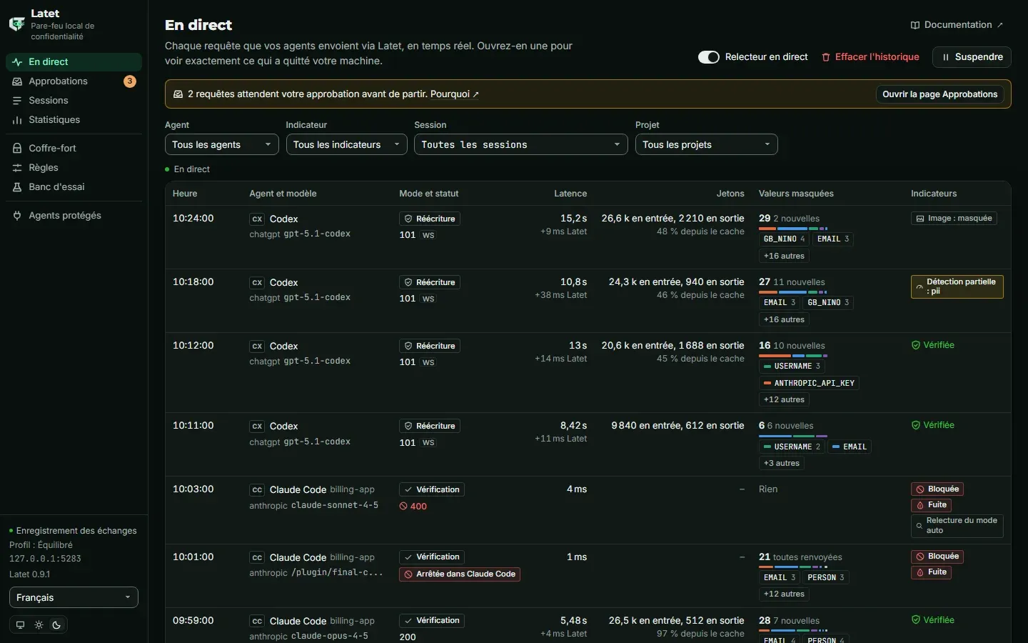The height and width of the screenshot is (643, 1028).
Task: Switch to the system theme (monitor icon)
Action: point(20,625)
